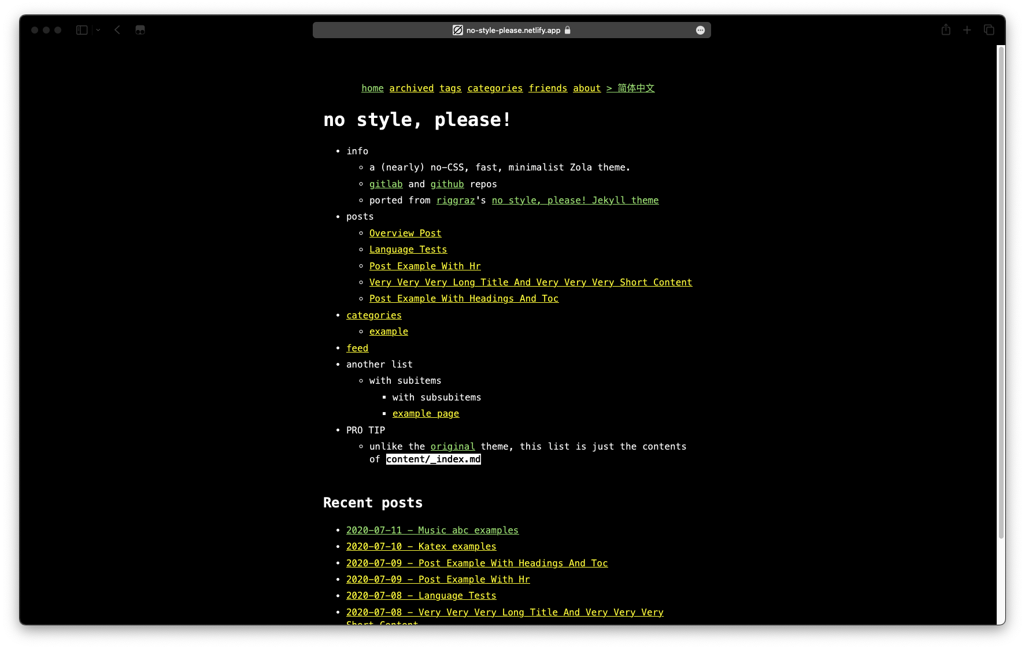
Task: Open the categories list item link
Action: tap(374, 315)
